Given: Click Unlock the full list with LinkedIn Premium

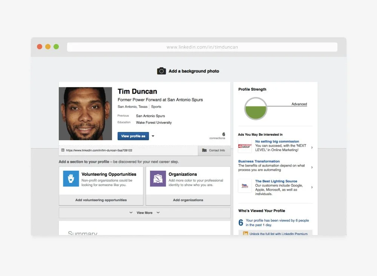Looking at the screenshot, I should pyautogui.click(x=279, y=234).
